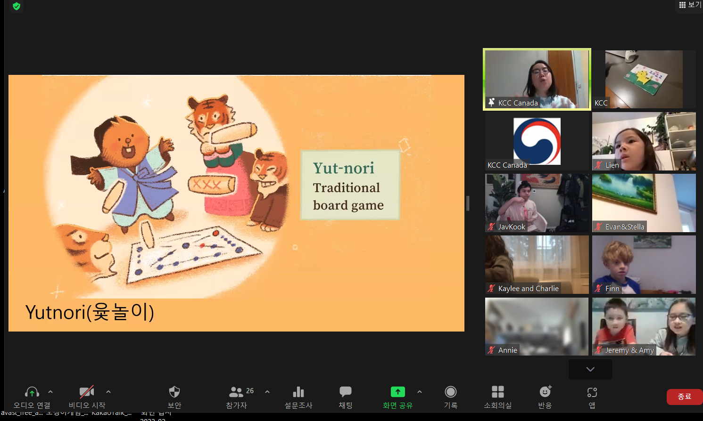Start recording with the Record (기록) icon
This screenshot has width=703, height=421.
pyautogui.click(x=451, y=392)
